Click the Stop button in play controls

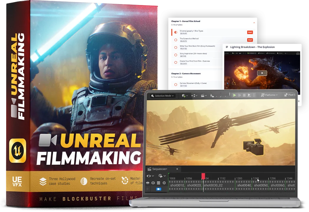coord(244,95)
